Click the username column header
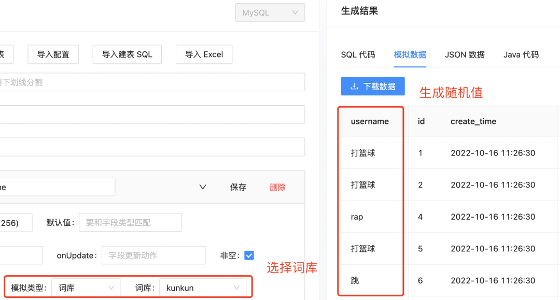The image size is (560, 300). click(370, 121)
